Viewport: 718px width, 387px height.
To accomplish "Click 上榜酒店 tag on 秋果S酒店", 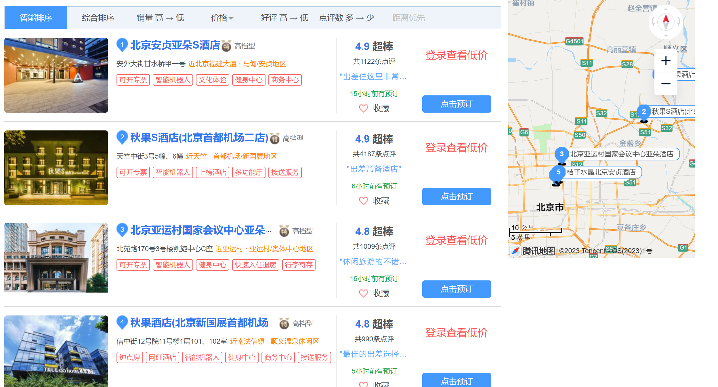I will [213, 172].
